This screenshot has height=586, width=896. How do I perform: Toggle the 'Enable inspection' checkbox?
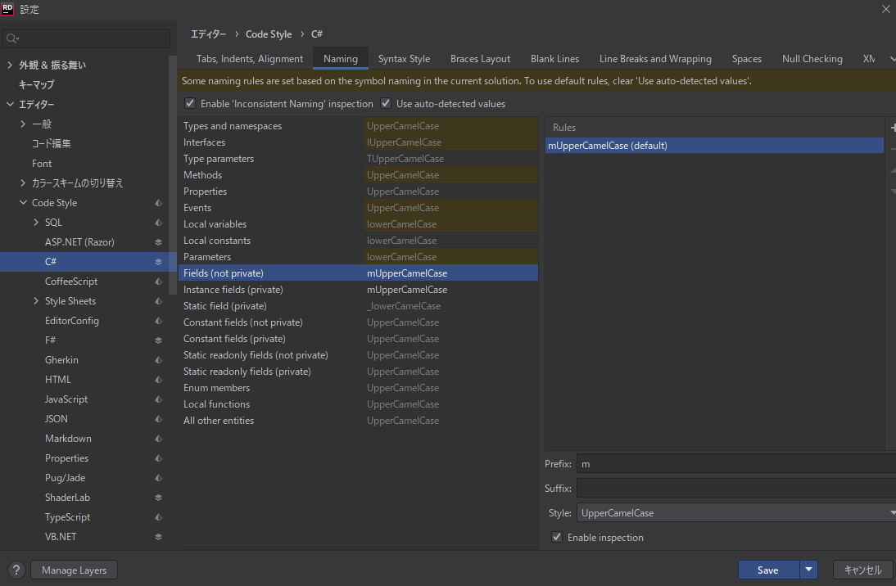(557, 538)
